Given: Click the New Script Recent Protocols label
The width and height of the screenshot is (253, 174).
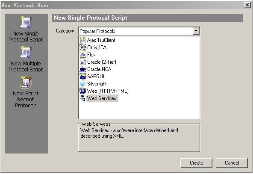Looking at the screenshot, I should coord(26,100).
